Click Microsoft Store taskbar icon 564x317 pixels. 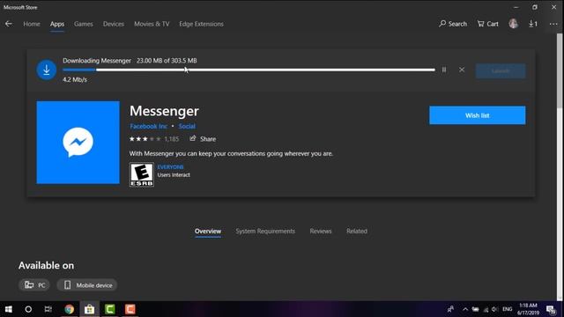(x=89, y=309)
